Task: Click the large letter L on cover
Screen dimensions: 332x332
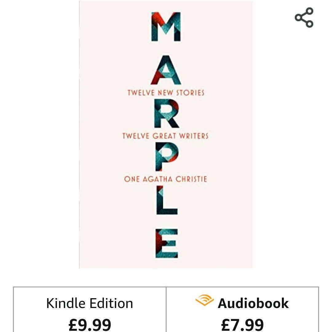Action: pyautogui.click(x=167, y=200)
